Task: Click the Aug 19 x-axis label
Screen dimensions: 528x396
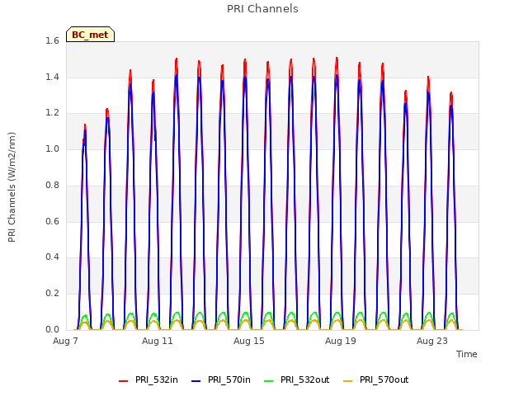Action: tap(341, 341)
